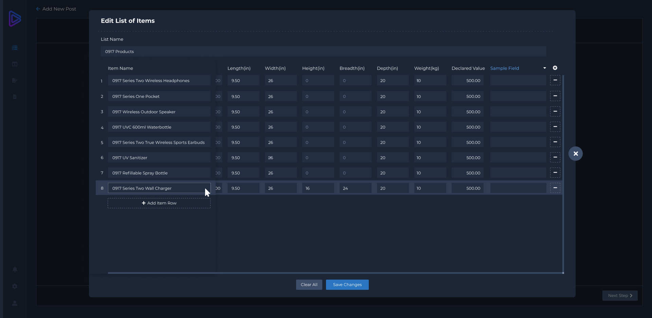This screenshot has width=652, height=318.
Task: Edit item name 0917 Refillable Spray Bottle
Action: [x=159, y=173]
